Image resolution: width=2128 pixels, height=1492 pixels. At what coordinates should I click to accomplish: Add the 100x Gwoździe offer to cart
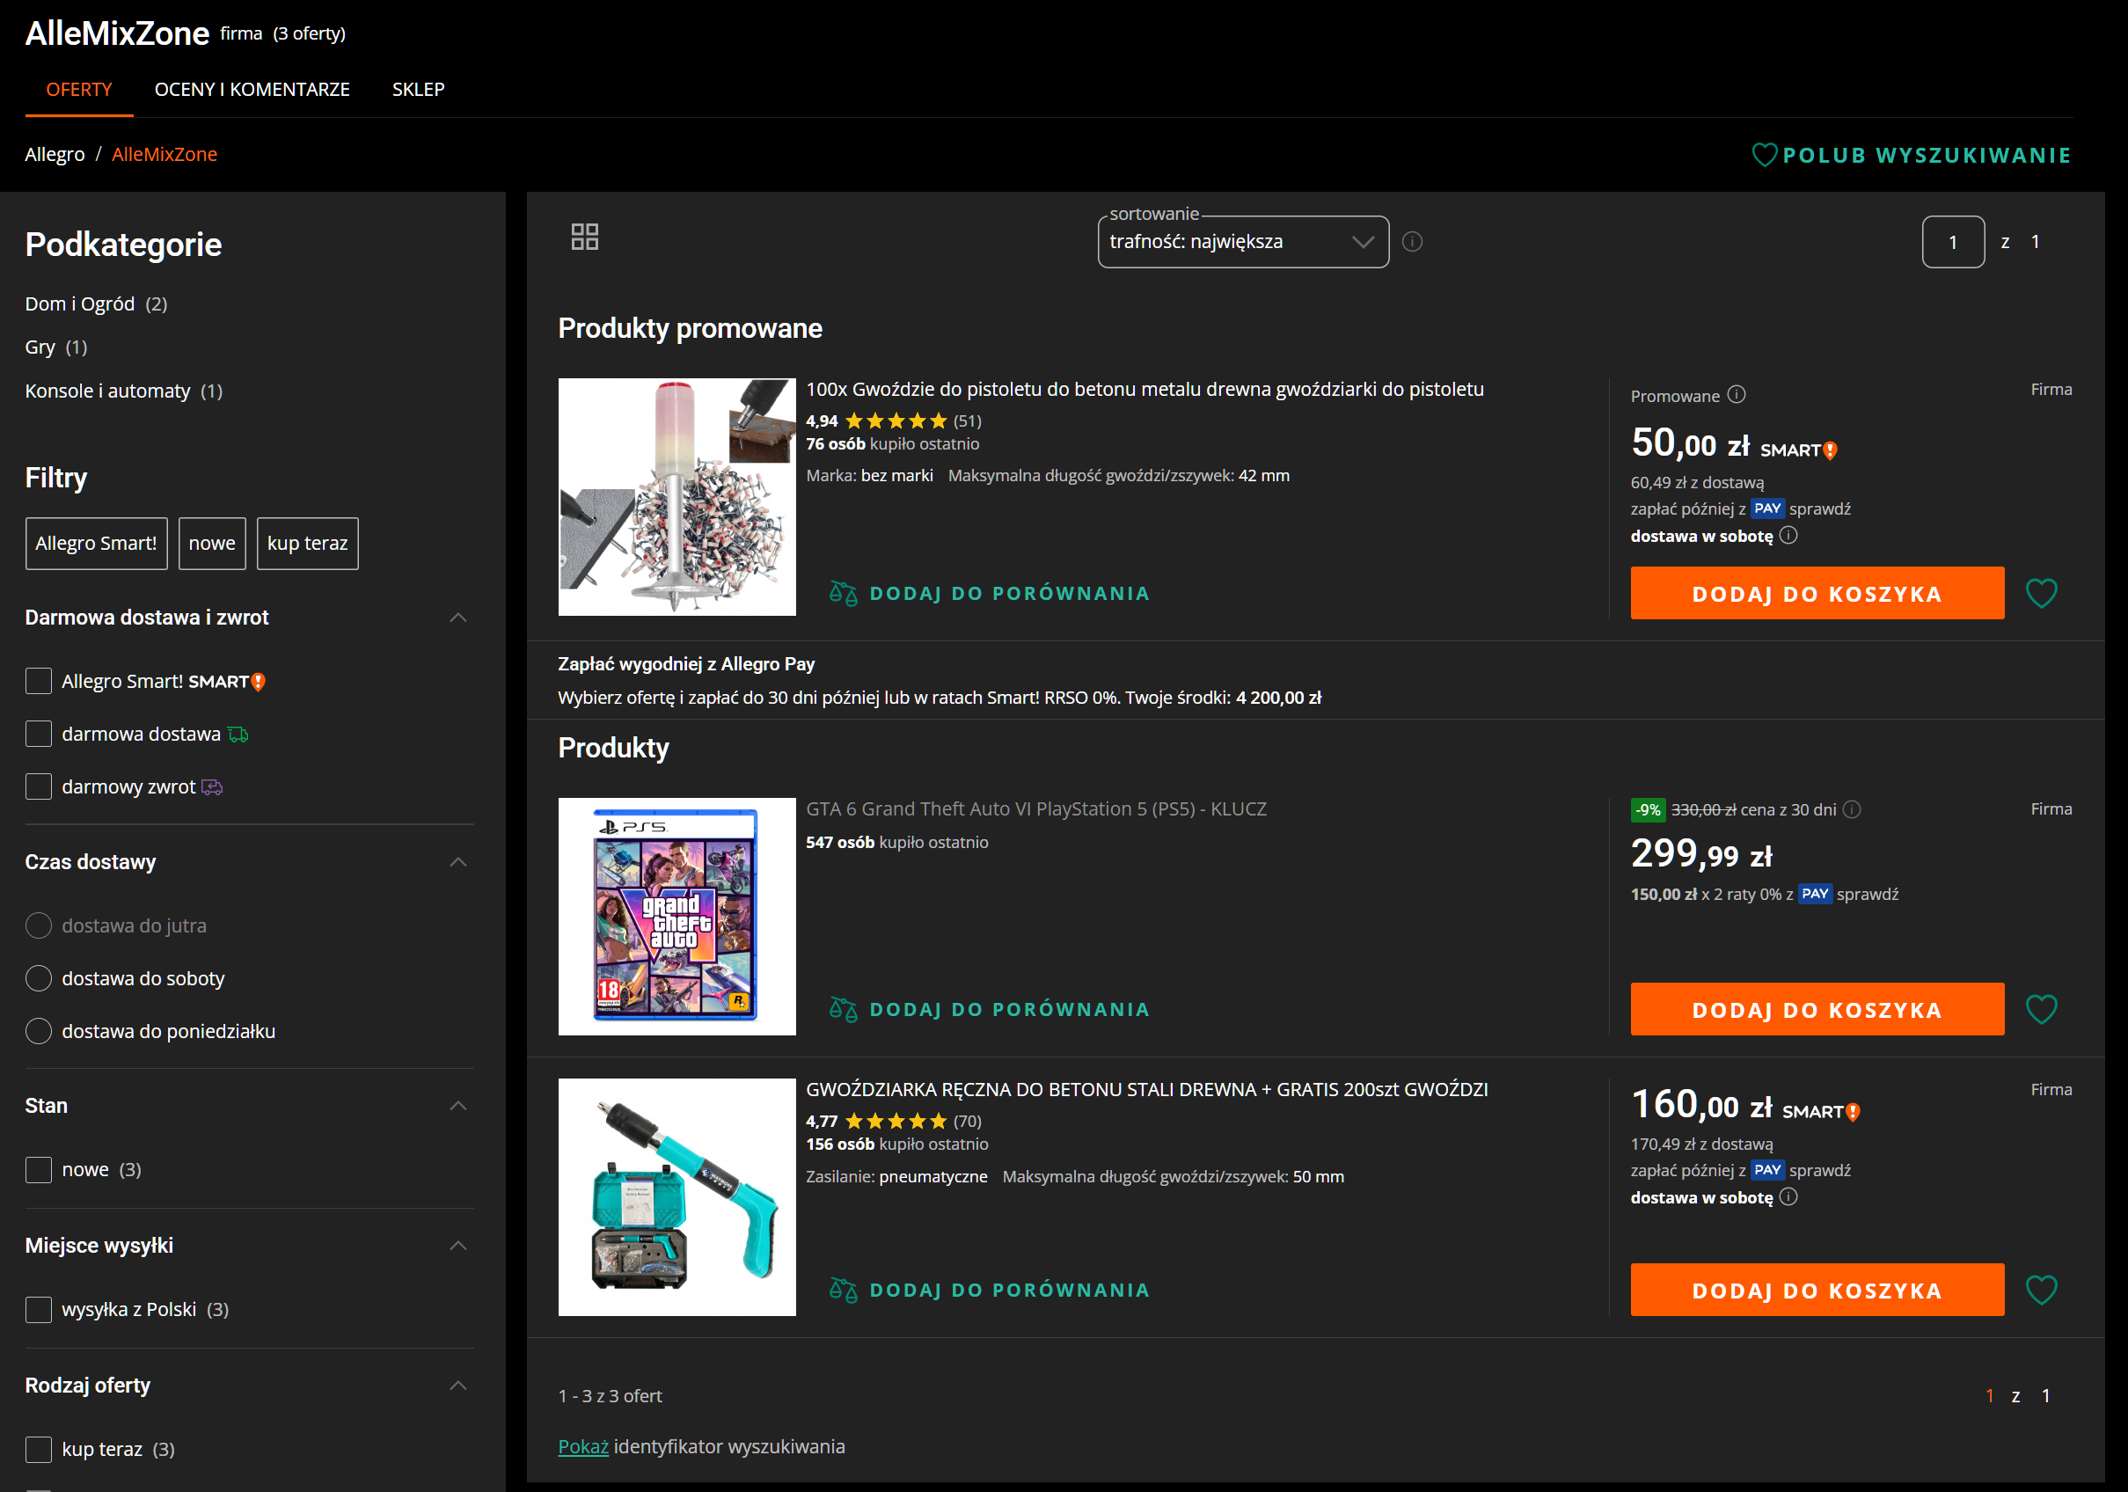(x=1817, y=593)
